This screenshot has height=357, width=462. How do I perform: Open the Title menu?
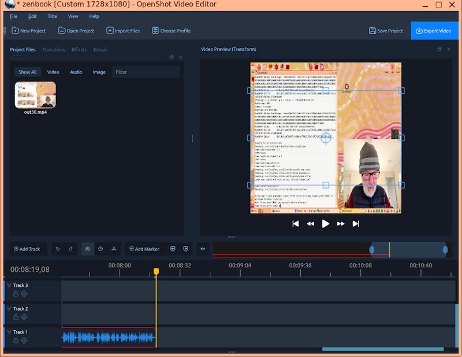(x=53, y=16)
